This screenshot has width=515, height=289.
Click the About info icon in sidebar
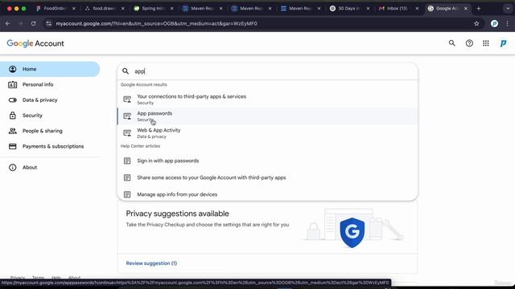coord(13,168)
